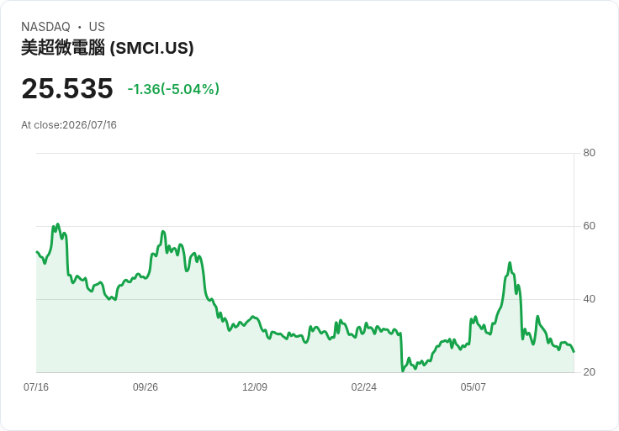Click the At close:2026/07/16 timestamp

pos(69,125)
